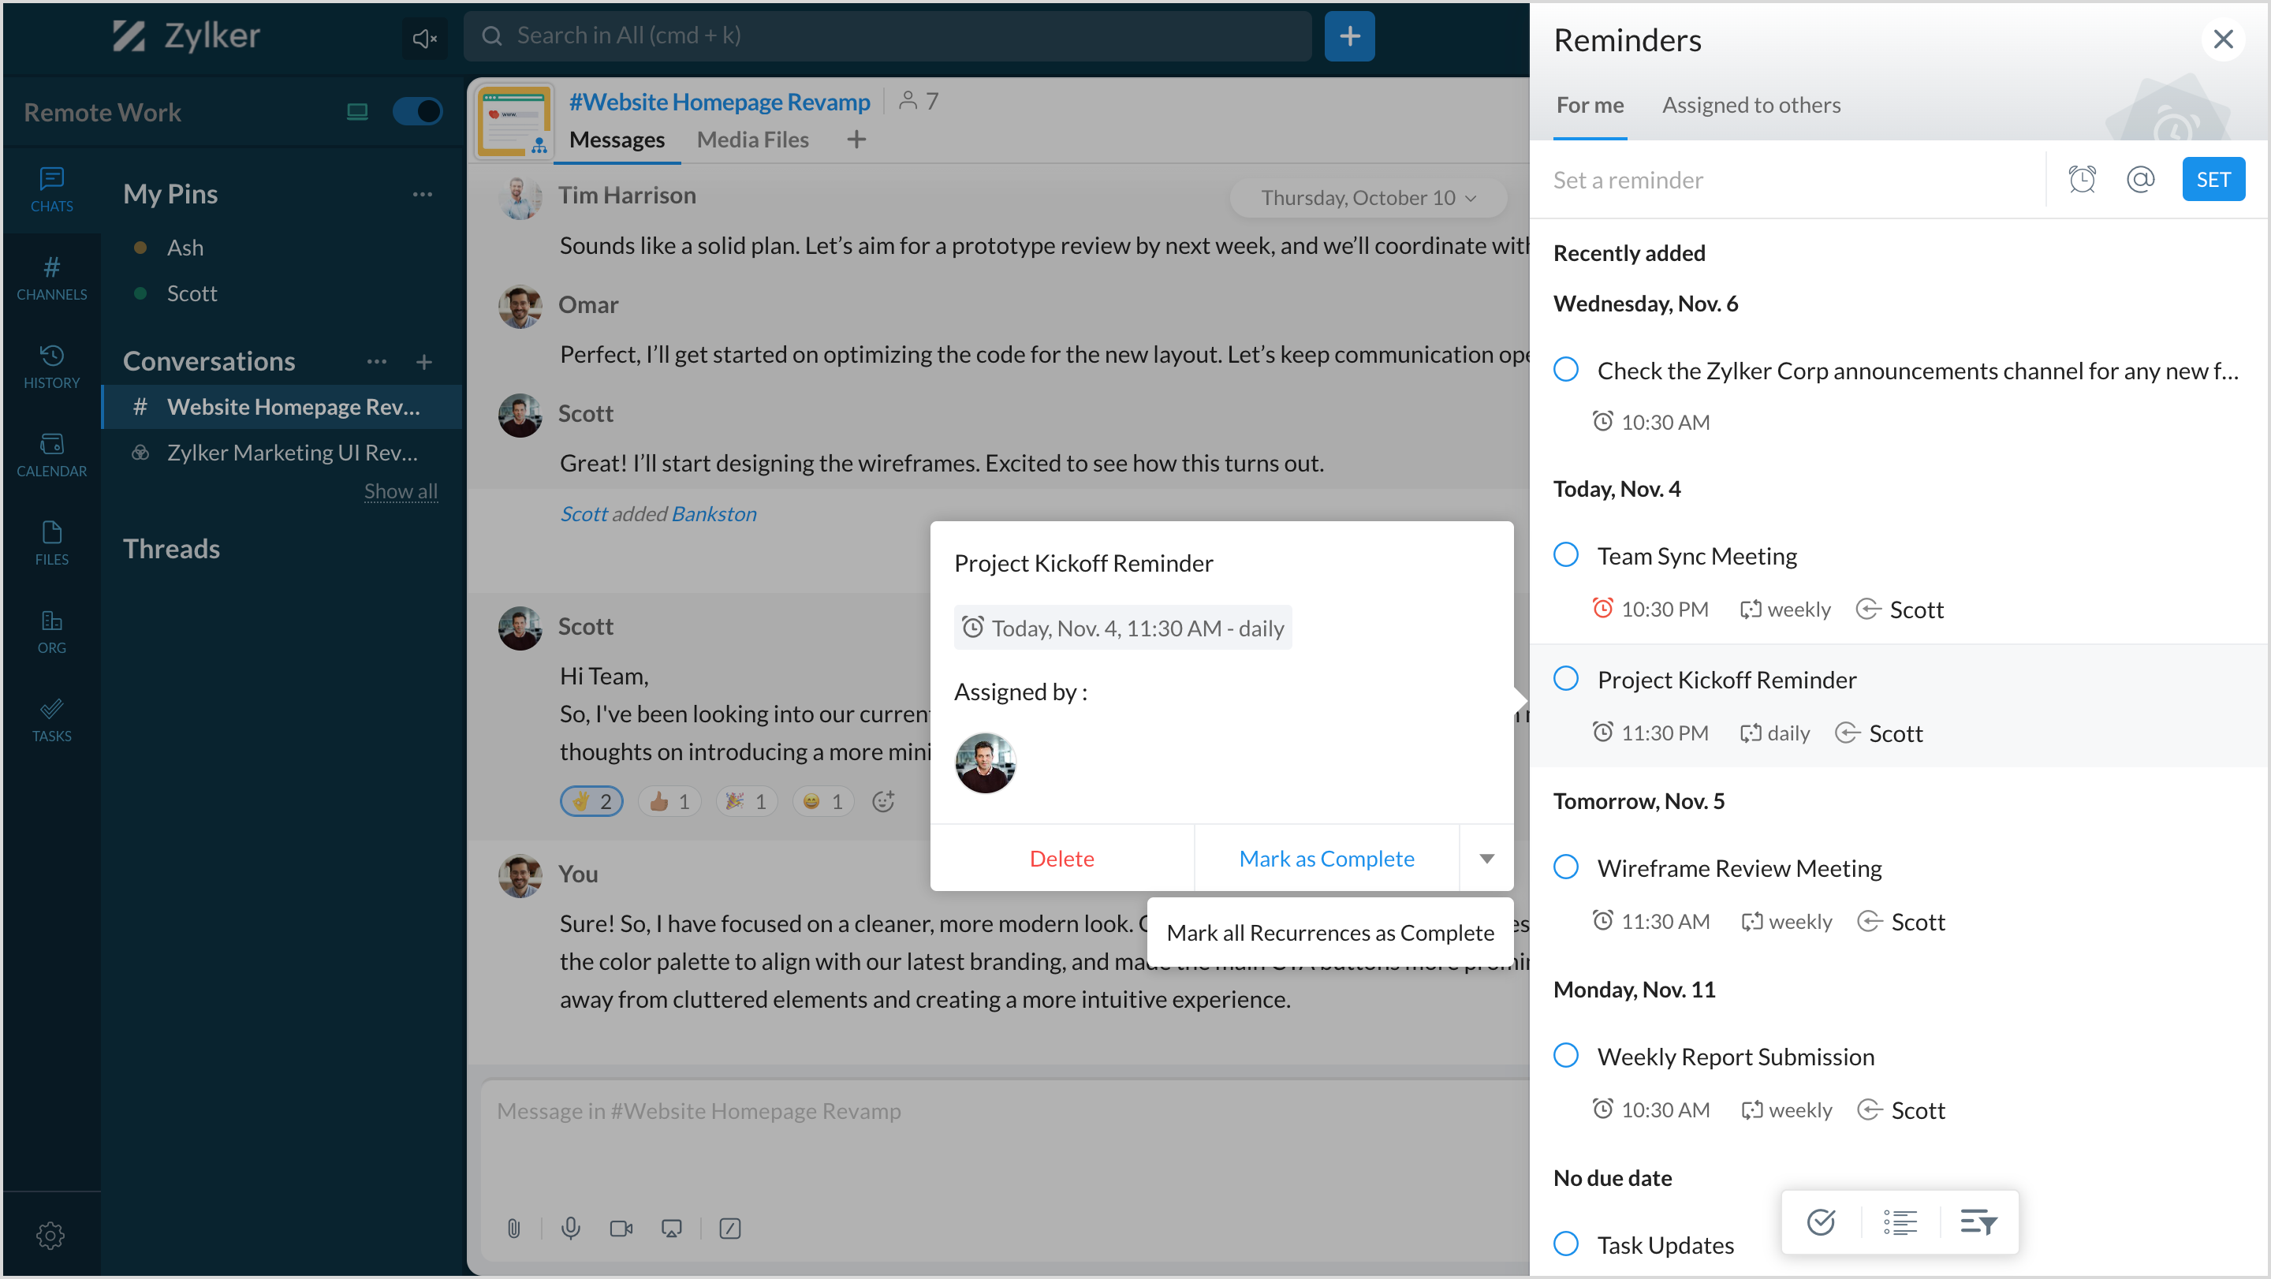Click the filter icon in reminders toolbar
Screen dimensions: 2271x1279
[1978, 1221]
